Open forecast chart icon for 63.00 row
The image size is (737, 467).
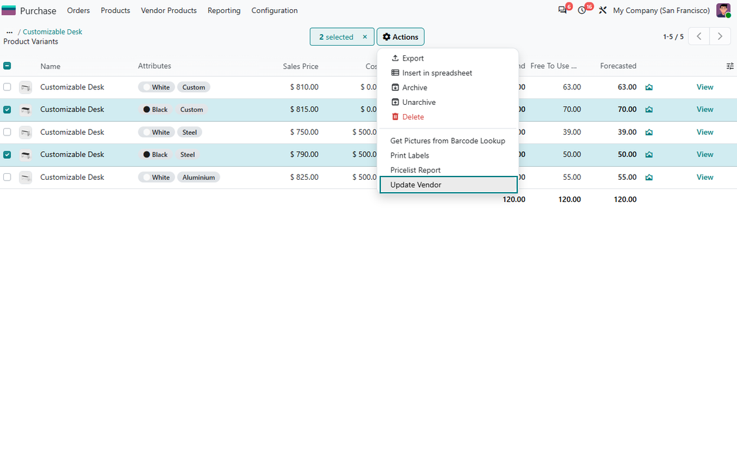[x=649, y=87]
